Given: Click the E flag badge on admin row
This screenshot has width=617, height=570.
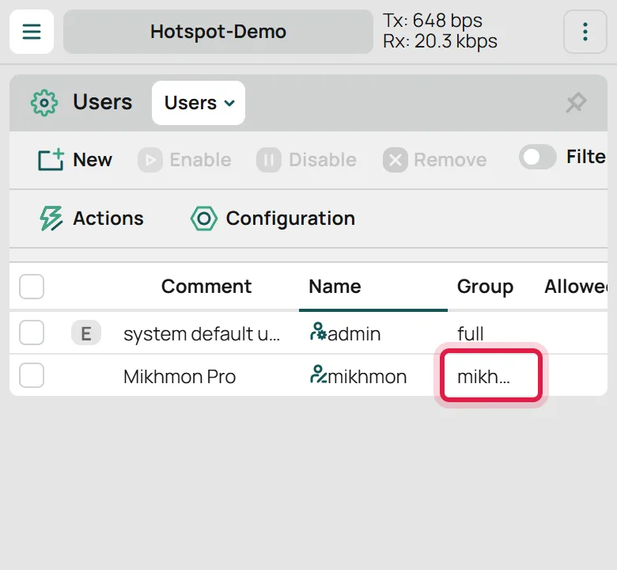Looking at the screenshot, I should pyautogui.click(x=86, y=333).
